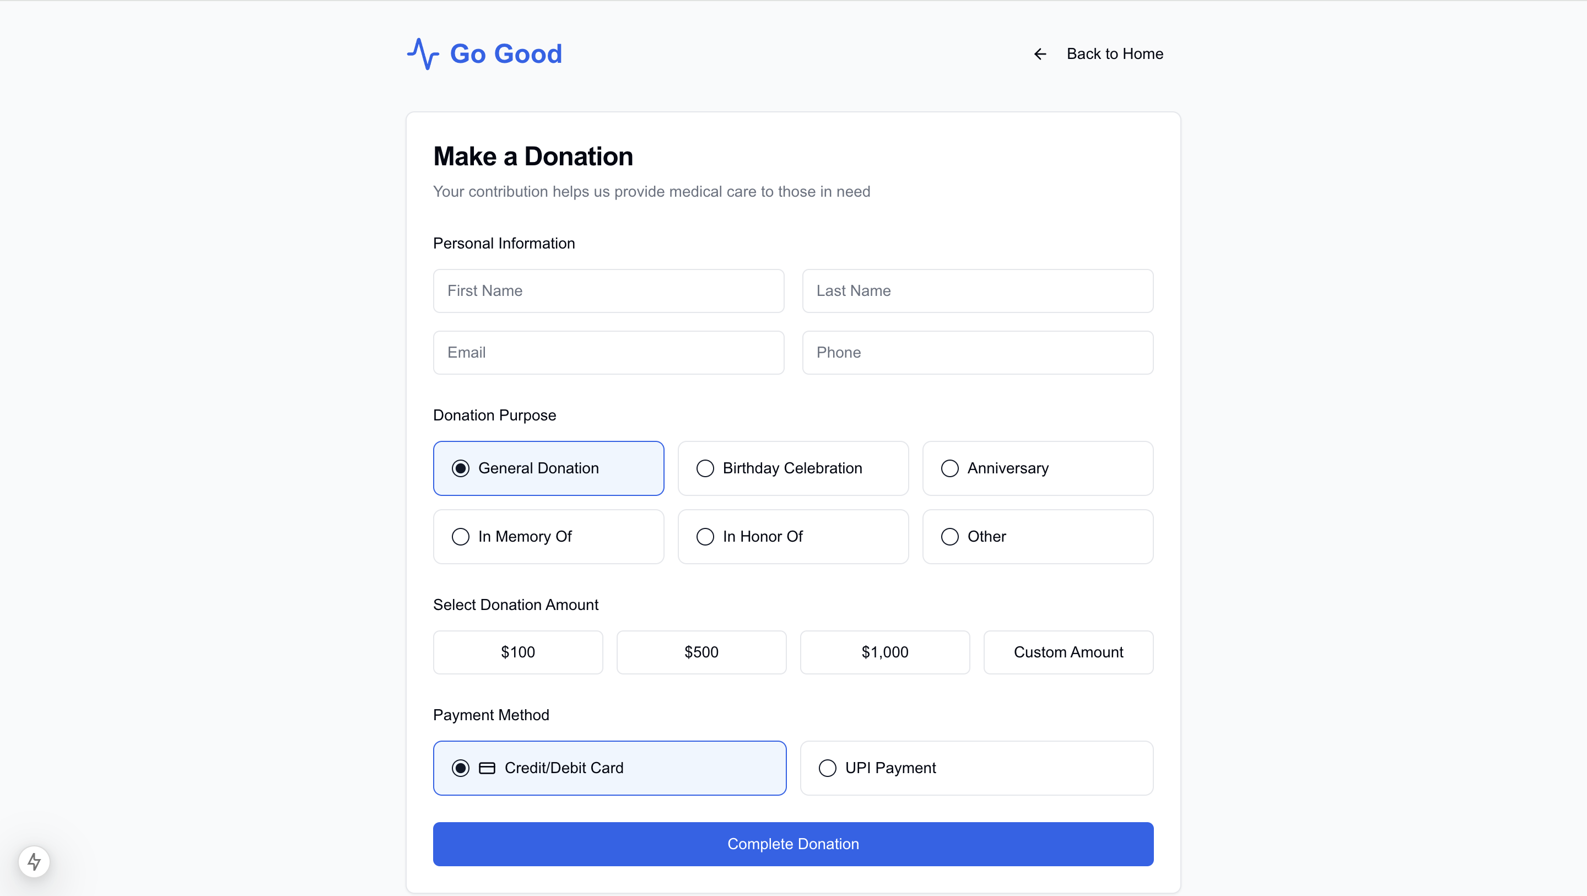Open the lightning bolt dev tools icon
Image resolution: width=1587 pixels, height=896 pixels.
point(34,861)
